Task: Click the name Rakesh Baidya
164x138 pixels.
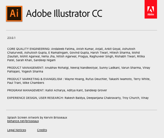Action: click(75, 98)
